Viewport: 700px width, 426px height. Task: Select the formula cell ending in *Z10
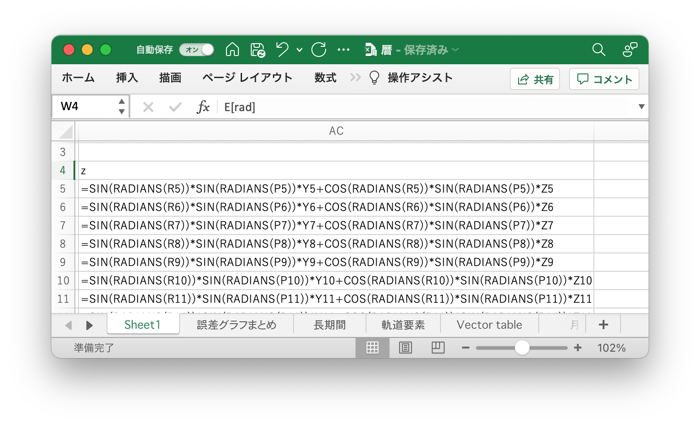pyautogui.click(x=336, y=280)
